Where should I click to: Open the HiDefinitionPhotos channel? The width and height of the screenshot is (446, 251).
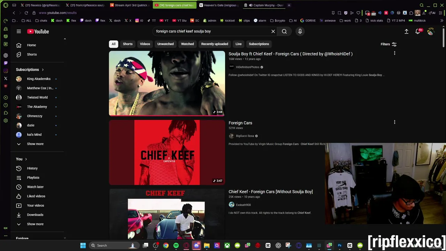click(x=247, y=67)
